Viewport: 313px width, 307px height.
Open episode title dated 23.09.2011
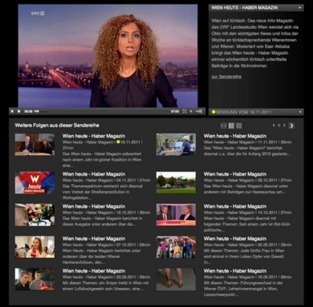click(94, 271)
